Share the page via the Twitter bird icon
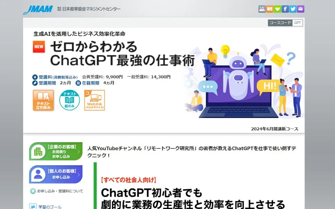335x209 pixels. pyautogui.click(x=293, y=9)
